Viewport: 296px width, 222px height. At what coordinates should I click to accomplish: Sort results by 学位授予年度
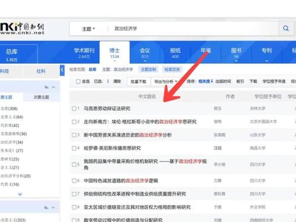(274, 81)
